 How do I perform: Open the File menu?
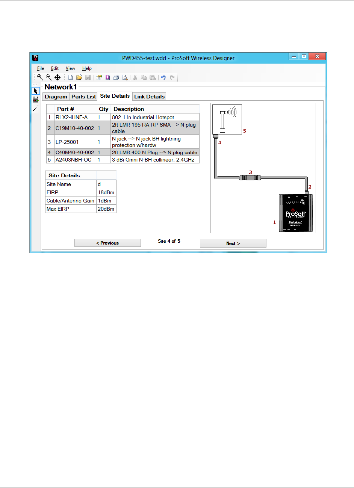pos(41,68)
